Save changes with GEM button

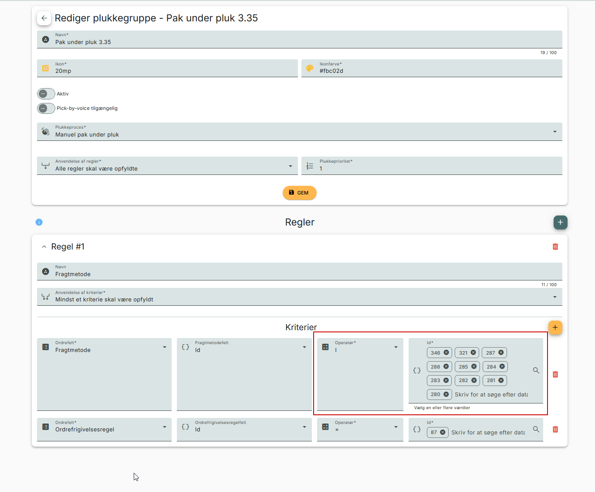point(300,193)
